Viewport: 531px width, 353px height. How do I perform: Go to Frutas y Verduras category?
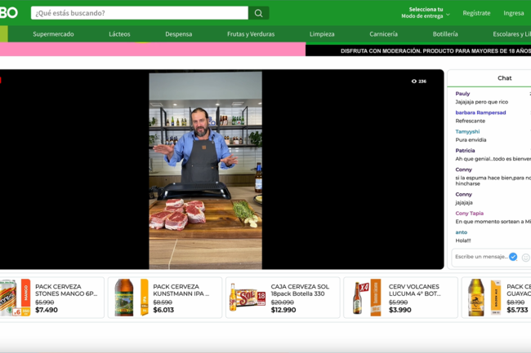[x=252, y=34]
